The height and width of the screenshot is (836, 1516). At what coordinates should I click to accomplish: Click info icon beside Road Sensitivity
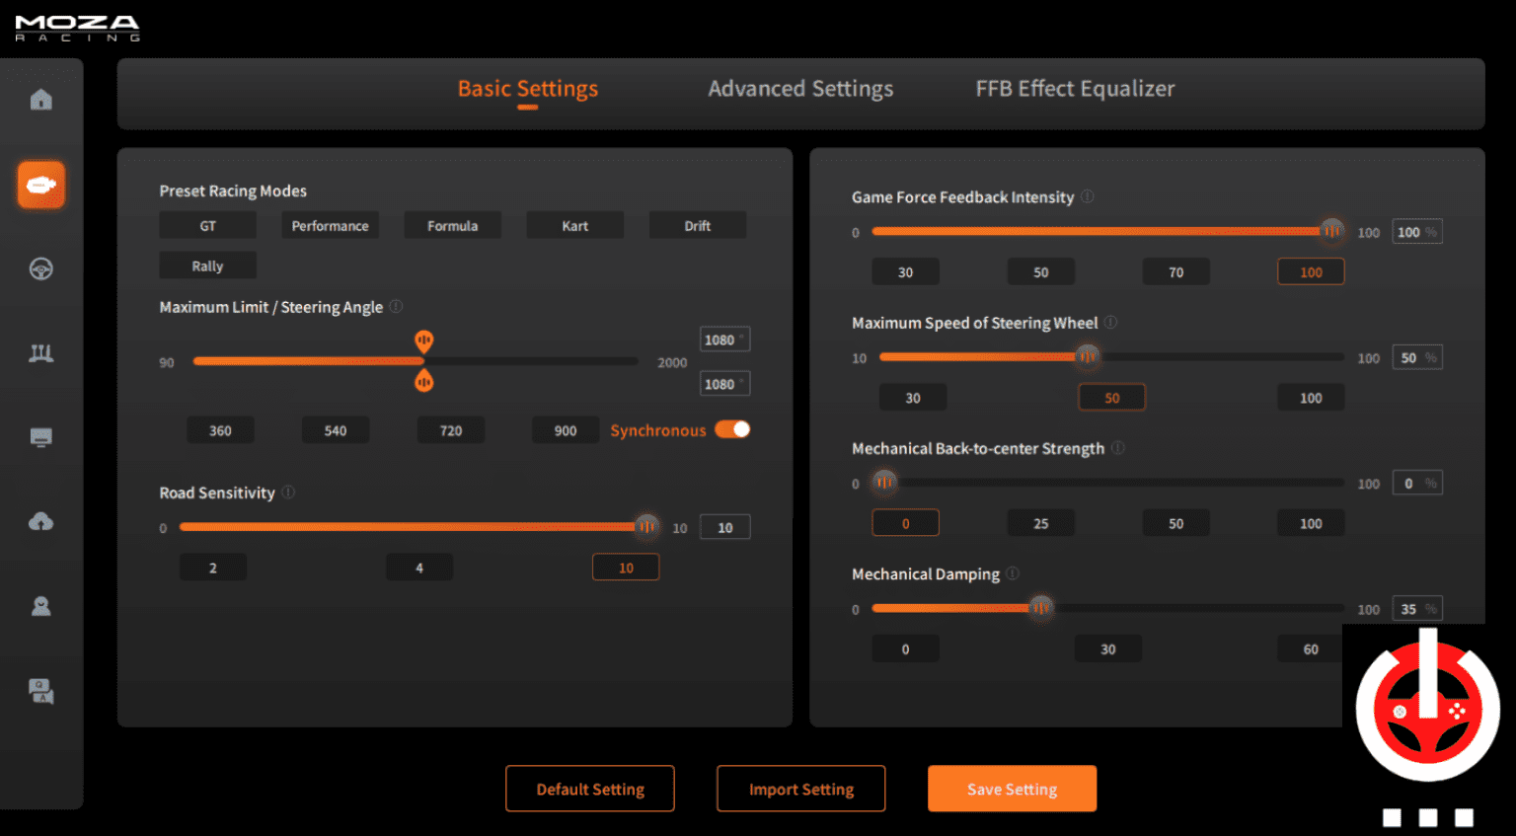coord(288,492)
